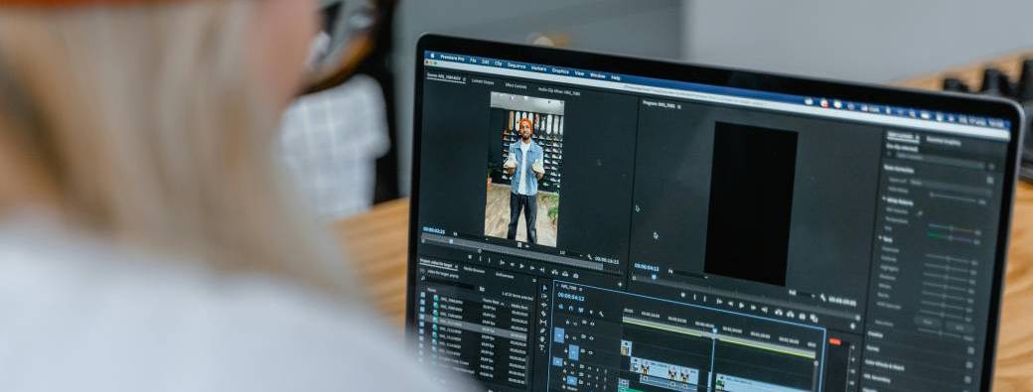Open the Sequence menu

click(516, 65)
